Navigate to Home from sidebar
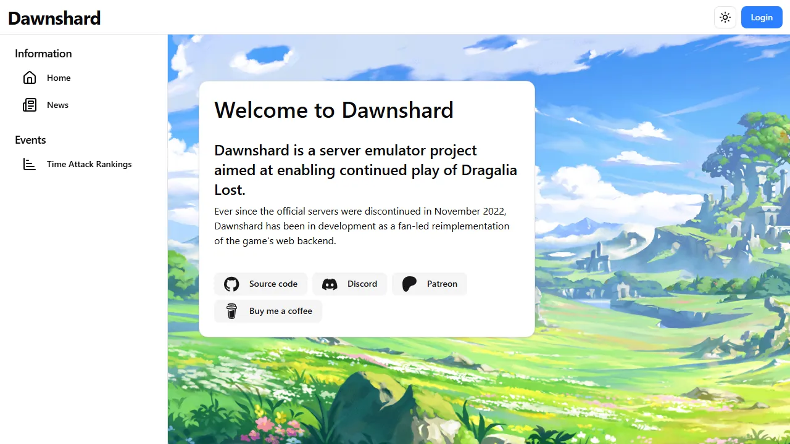Viewport: 790px width, 444px height. click(59, 78)
